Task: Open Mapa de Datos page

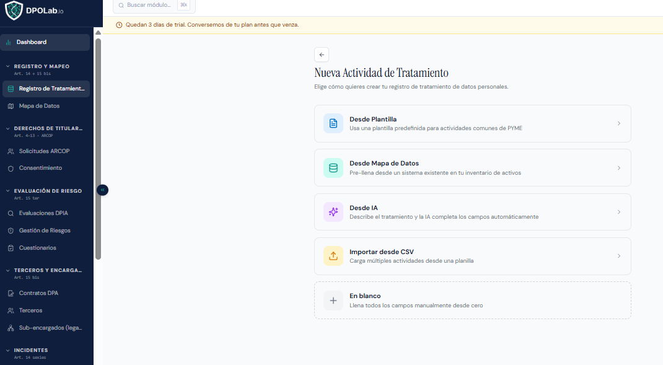Action: point(46,106)
